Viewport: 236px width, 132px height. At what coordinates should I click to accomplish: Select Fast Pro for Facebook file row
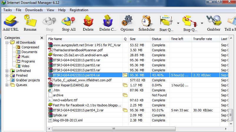click(138, 105)
